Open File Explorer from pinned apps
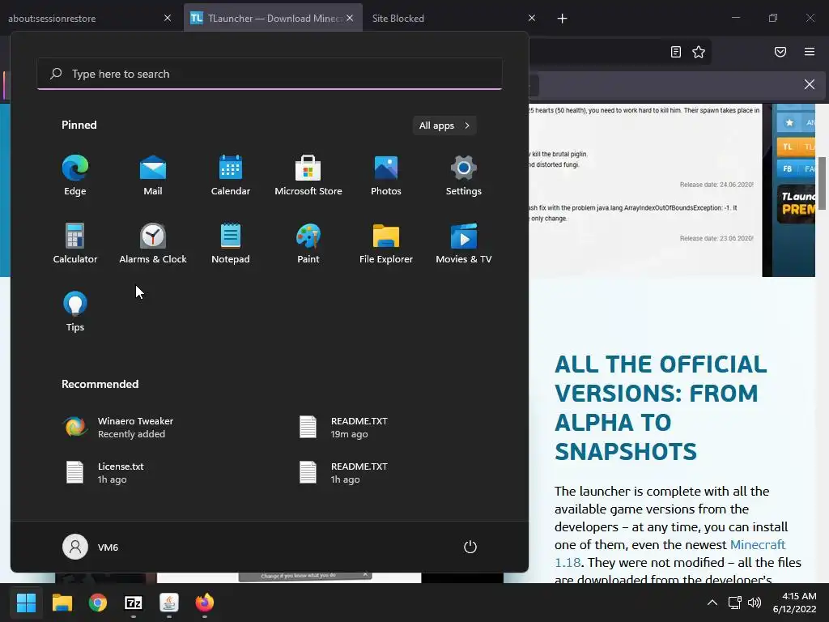 pos(386,244)
